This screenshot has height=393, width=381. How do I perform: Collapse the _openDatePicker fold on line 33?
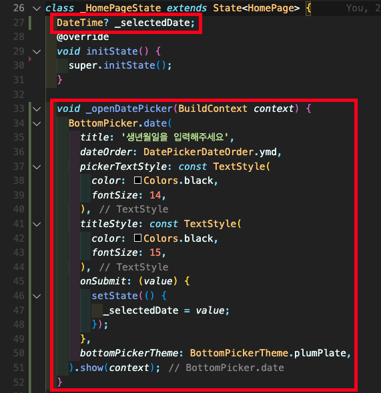[x=37, y=109]
